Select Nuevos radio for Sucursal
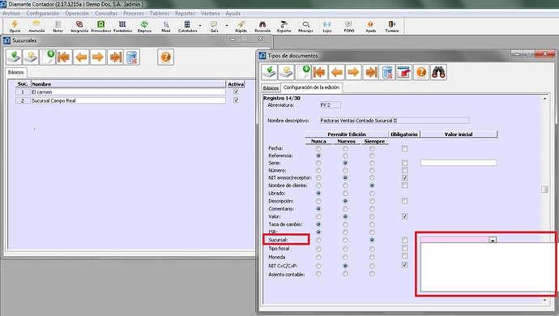The image size is (559, 316). point(345,240)
